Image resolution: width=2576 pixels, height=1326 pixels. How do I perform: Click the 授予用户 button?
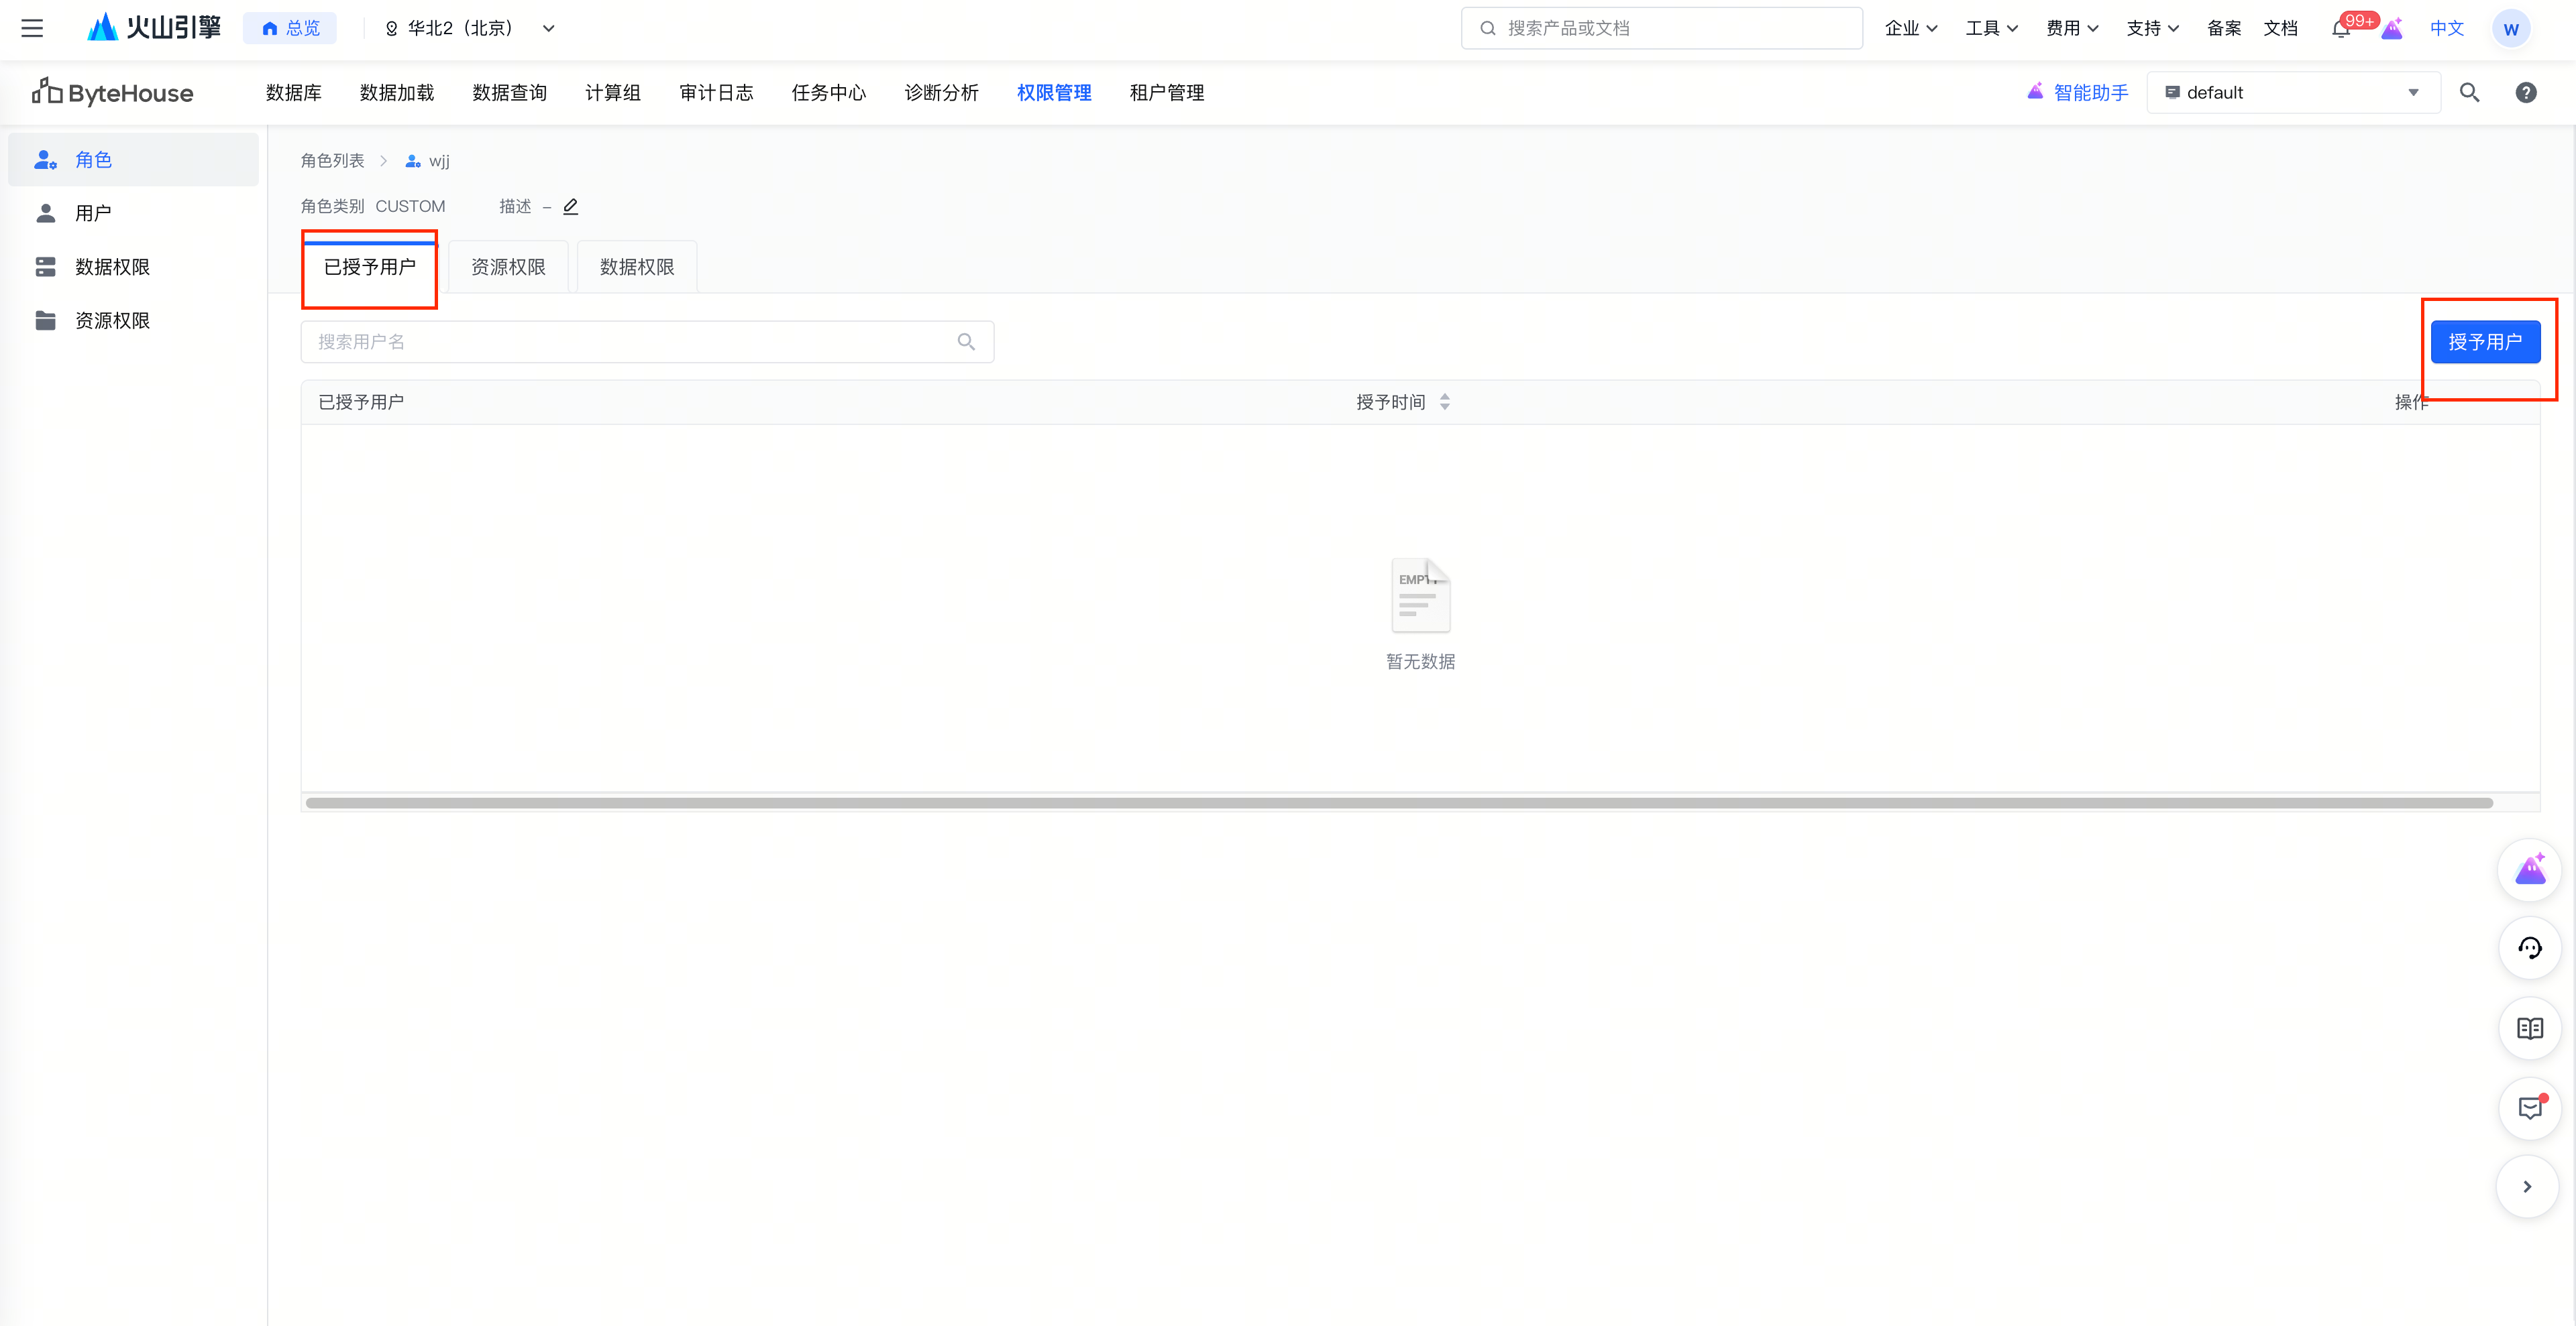[x=2485, y=342]
